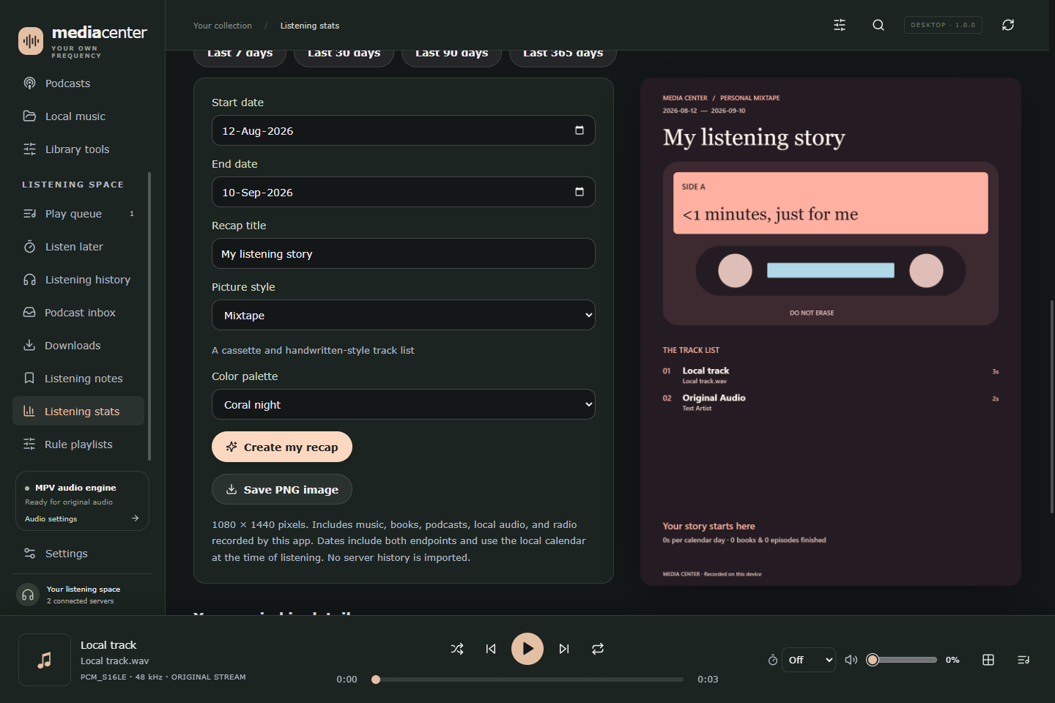Click the 'MPV audio engine' status text
The height and width of the screenshot is (703, 1055).
click(x=75, y=488)
